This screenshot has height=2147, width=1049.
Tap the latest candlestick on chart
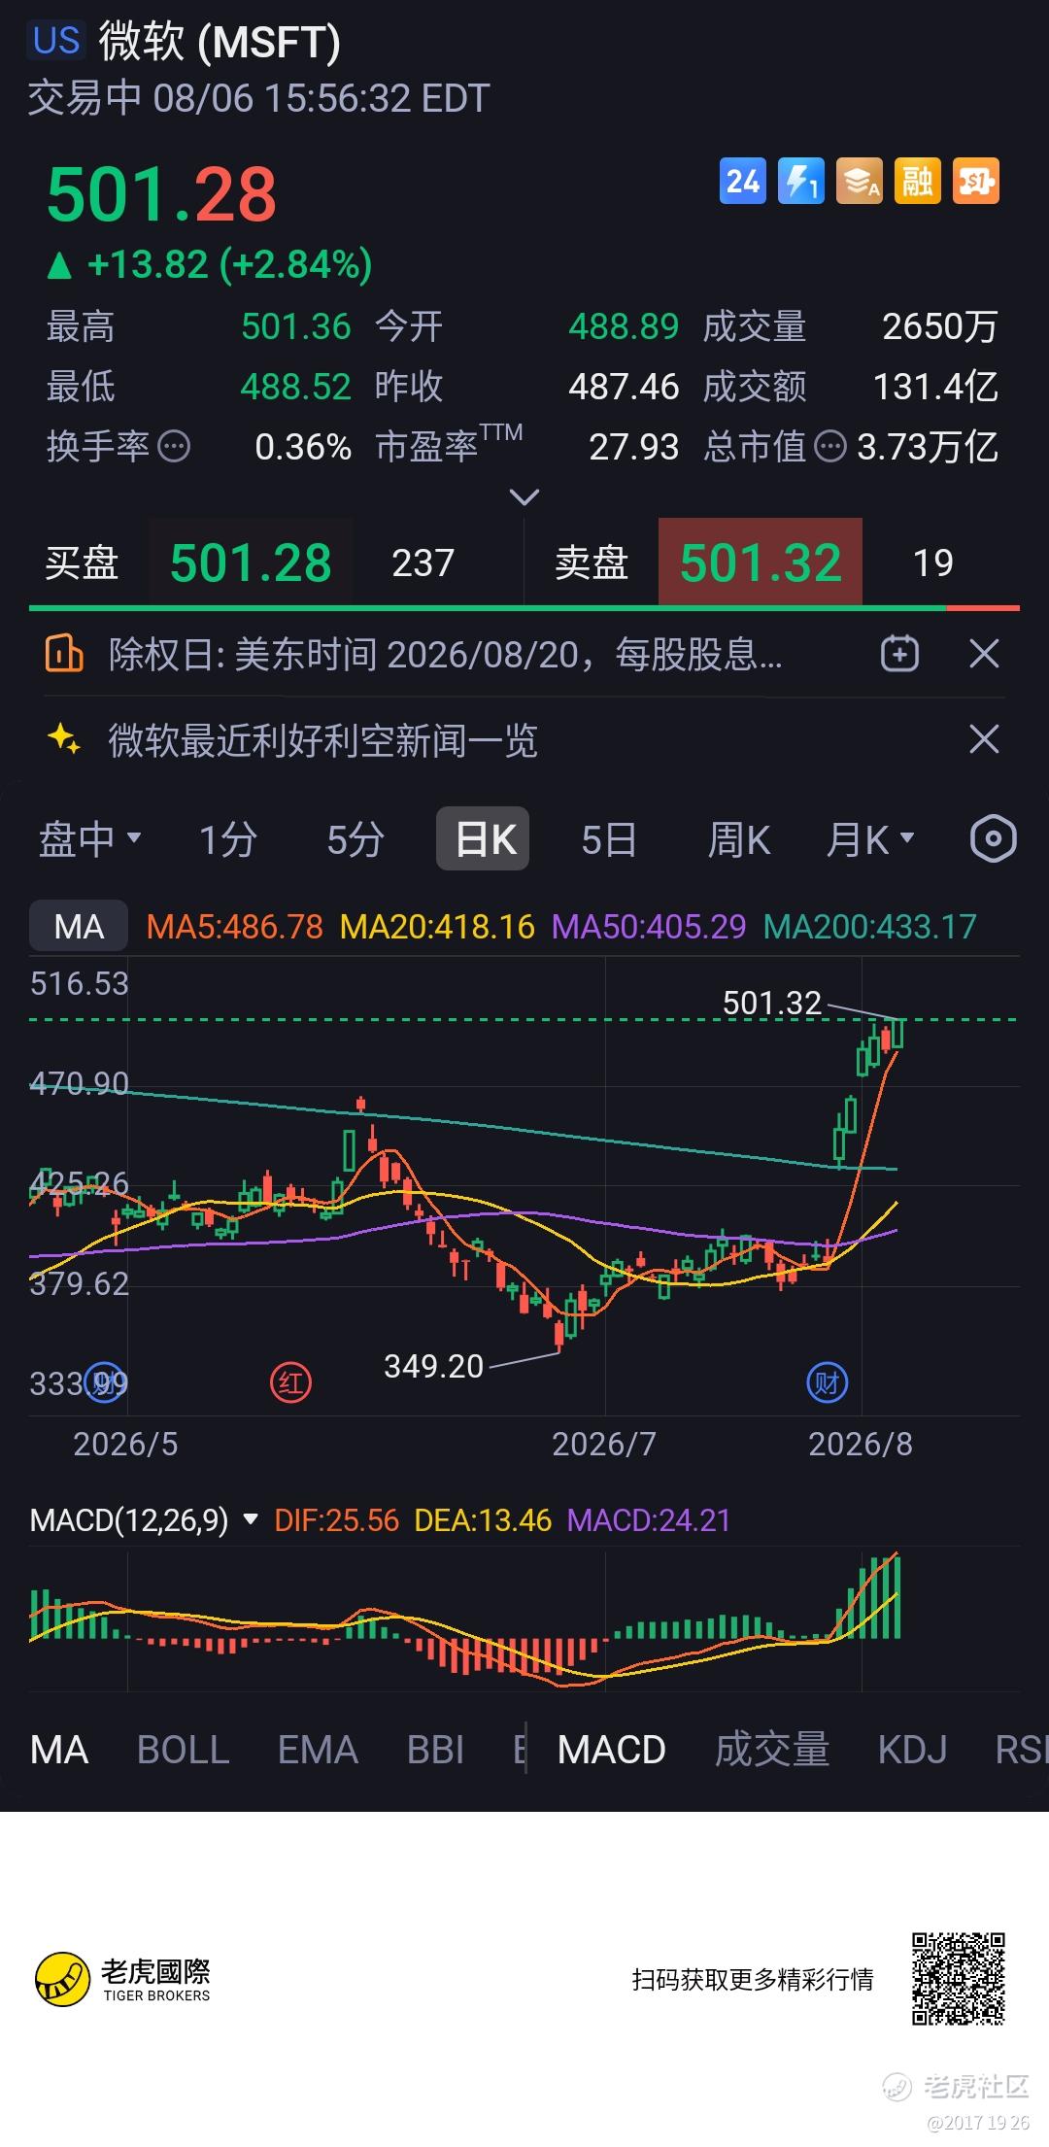coord(898,1034)
